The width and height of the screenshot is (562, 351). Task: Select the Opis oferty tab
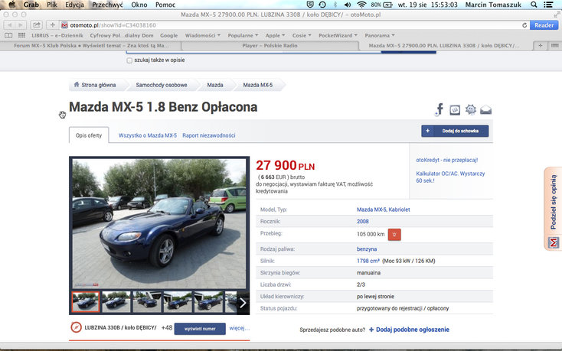pyautogui.click(x=89, y=135)
